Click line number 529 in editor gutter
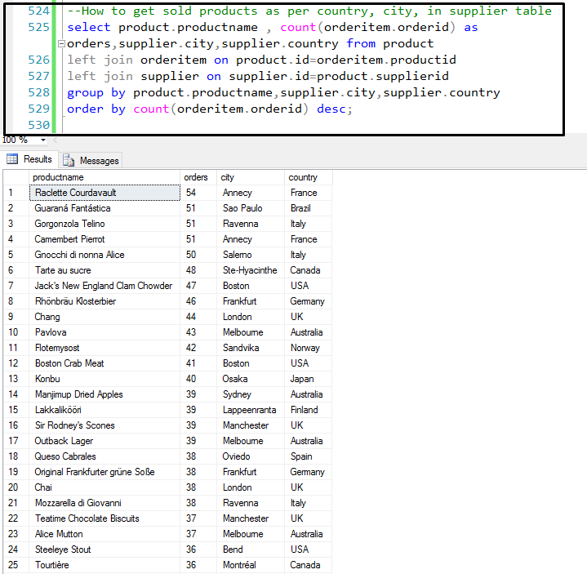 (38, 109)
